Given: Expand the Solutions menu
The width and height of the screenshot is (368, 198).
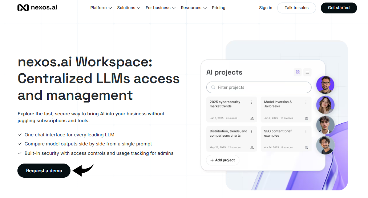Looking at the screenshot, I should tap(129, 8).
